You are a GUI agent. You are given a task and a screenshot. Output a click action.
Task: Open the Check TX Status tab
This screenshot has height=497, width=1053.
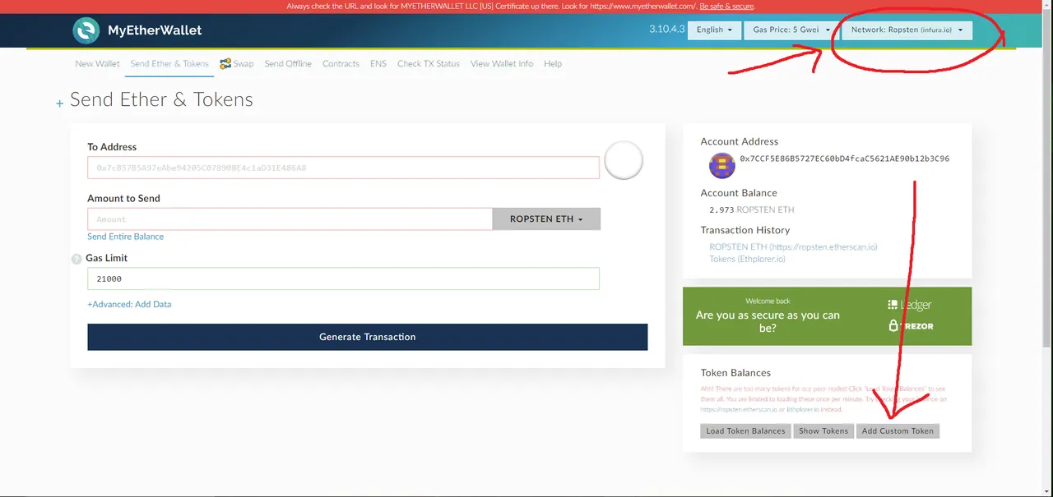tap(429, 63)
